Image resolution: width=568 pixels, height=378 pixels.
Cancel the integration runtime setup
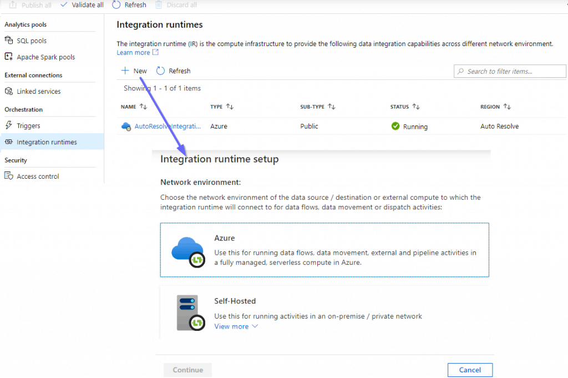(470, 370)
